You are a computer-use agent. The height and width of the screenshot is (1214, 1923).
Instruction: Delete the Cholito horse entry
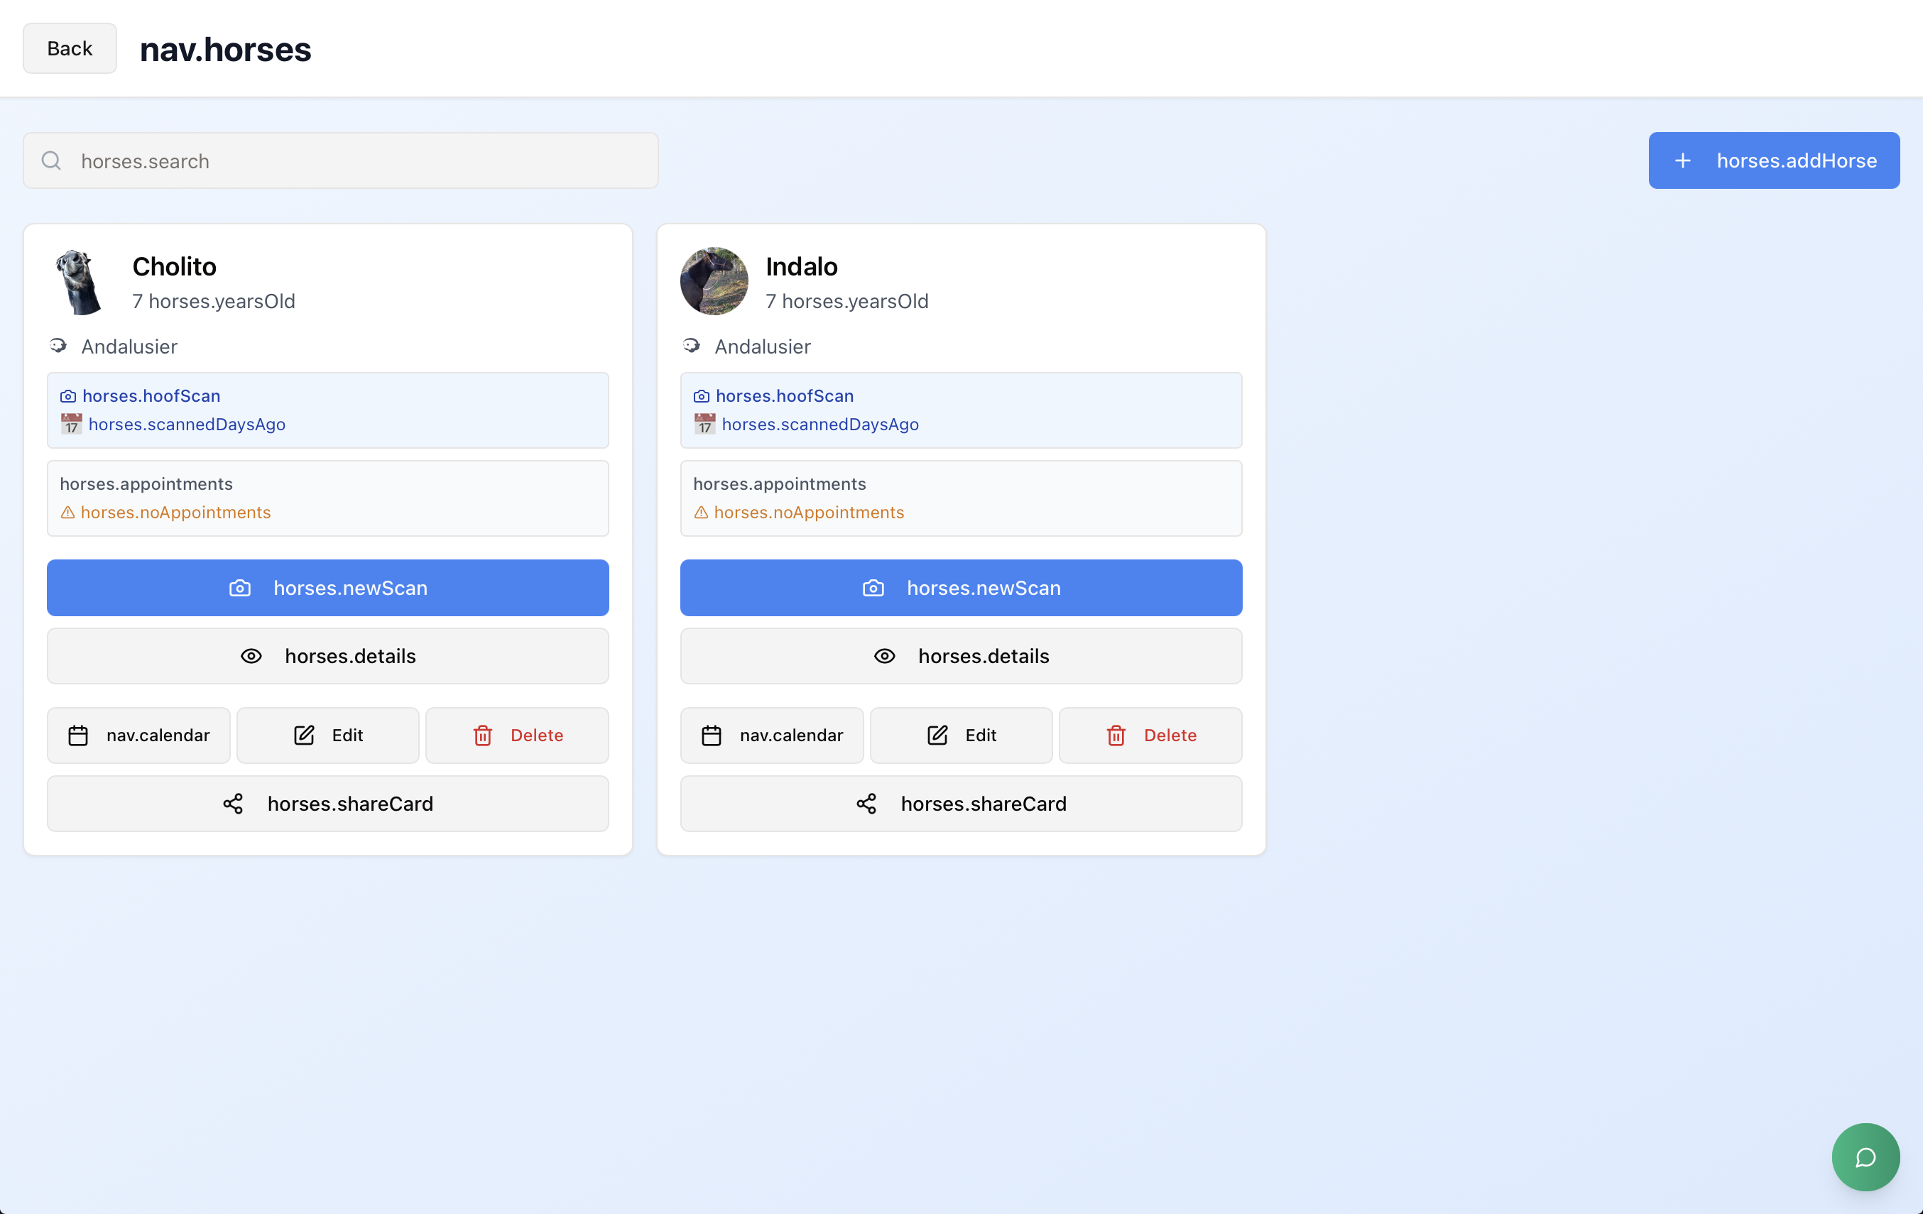517,735
